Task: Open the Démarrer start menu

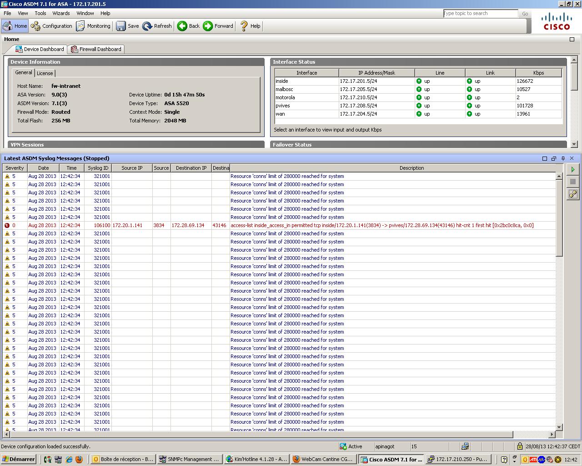Action: [x=19, y=459]
